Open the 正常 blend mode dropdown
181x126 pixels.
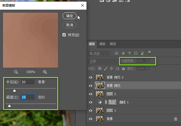(x=103, y=61)
